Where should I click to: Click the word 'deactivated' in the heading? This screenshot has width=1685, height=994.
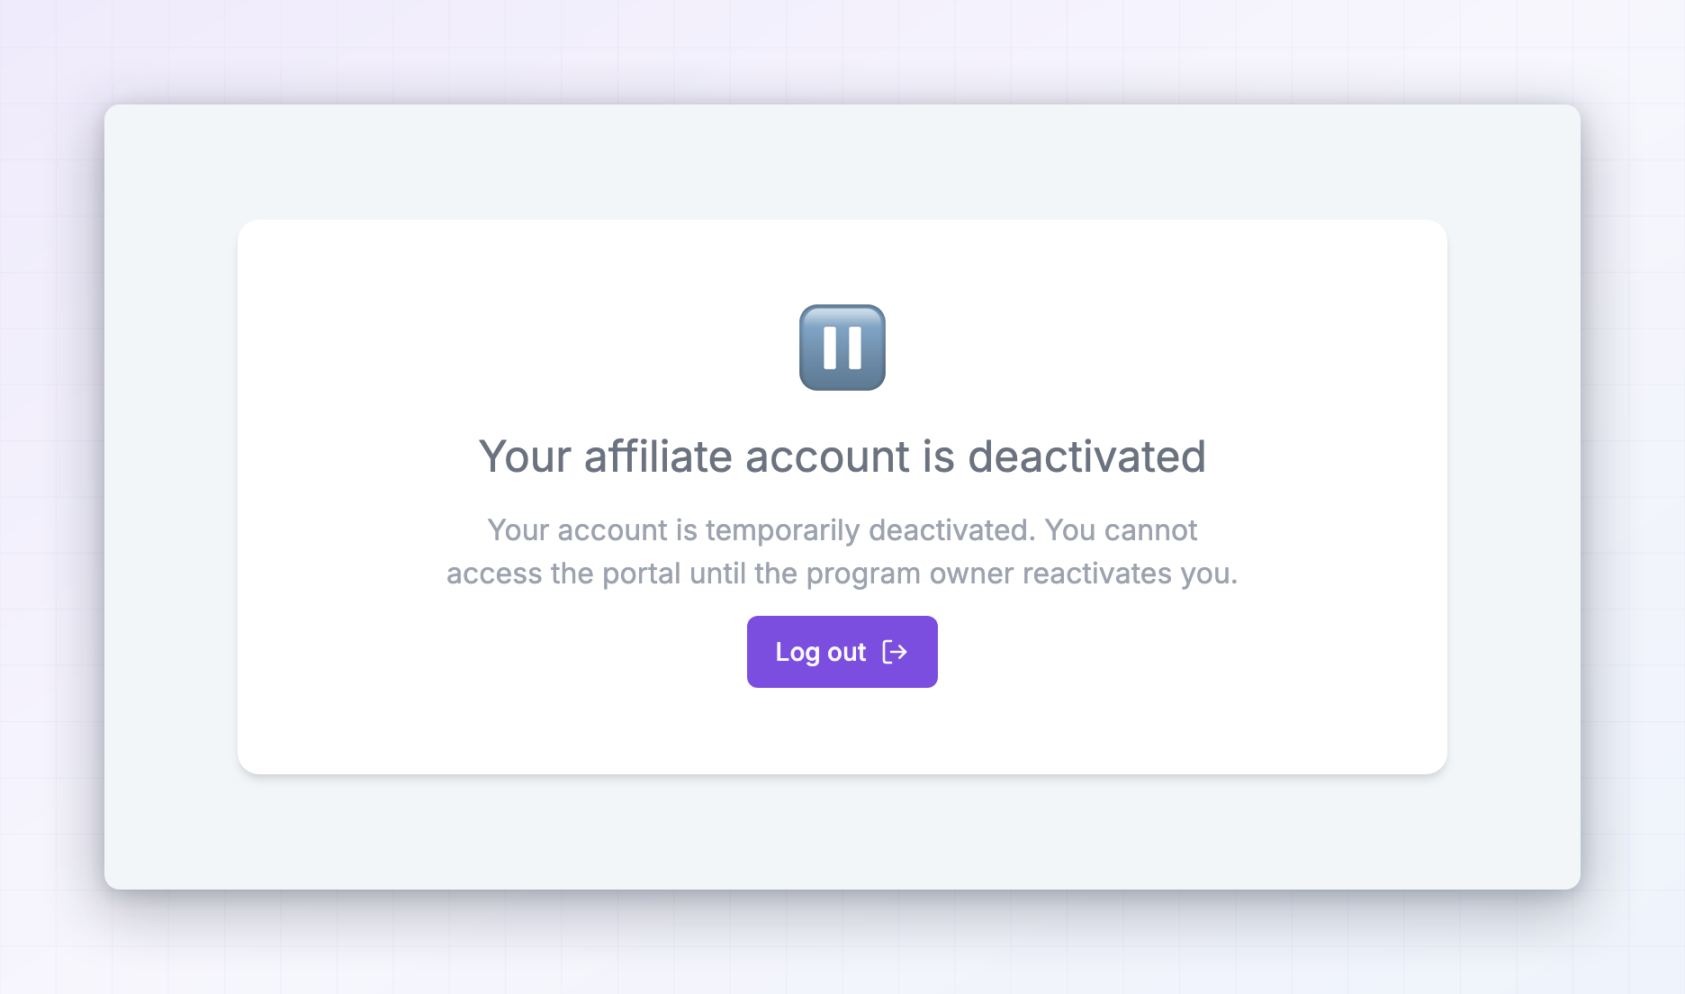tap(1086, 456)
